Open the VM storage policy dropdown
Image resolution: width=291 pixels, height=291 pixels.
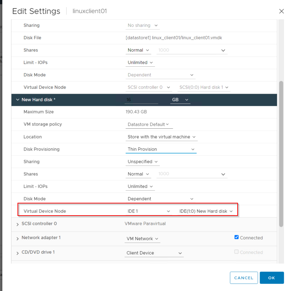tap(148, 125)
